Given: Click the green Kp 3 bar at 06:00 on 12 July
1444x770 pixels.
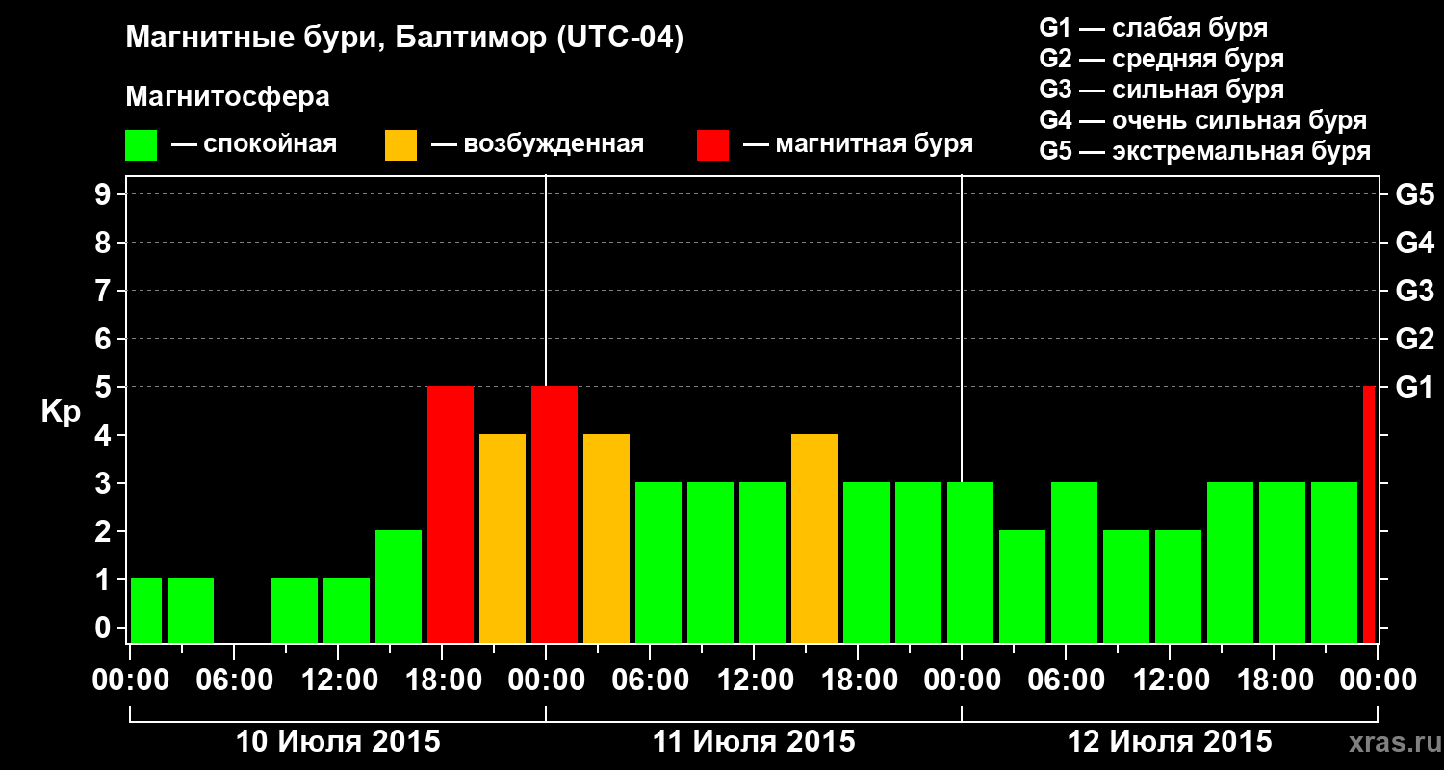Looking at the screenshot, I should click(x=1074, y=562).
